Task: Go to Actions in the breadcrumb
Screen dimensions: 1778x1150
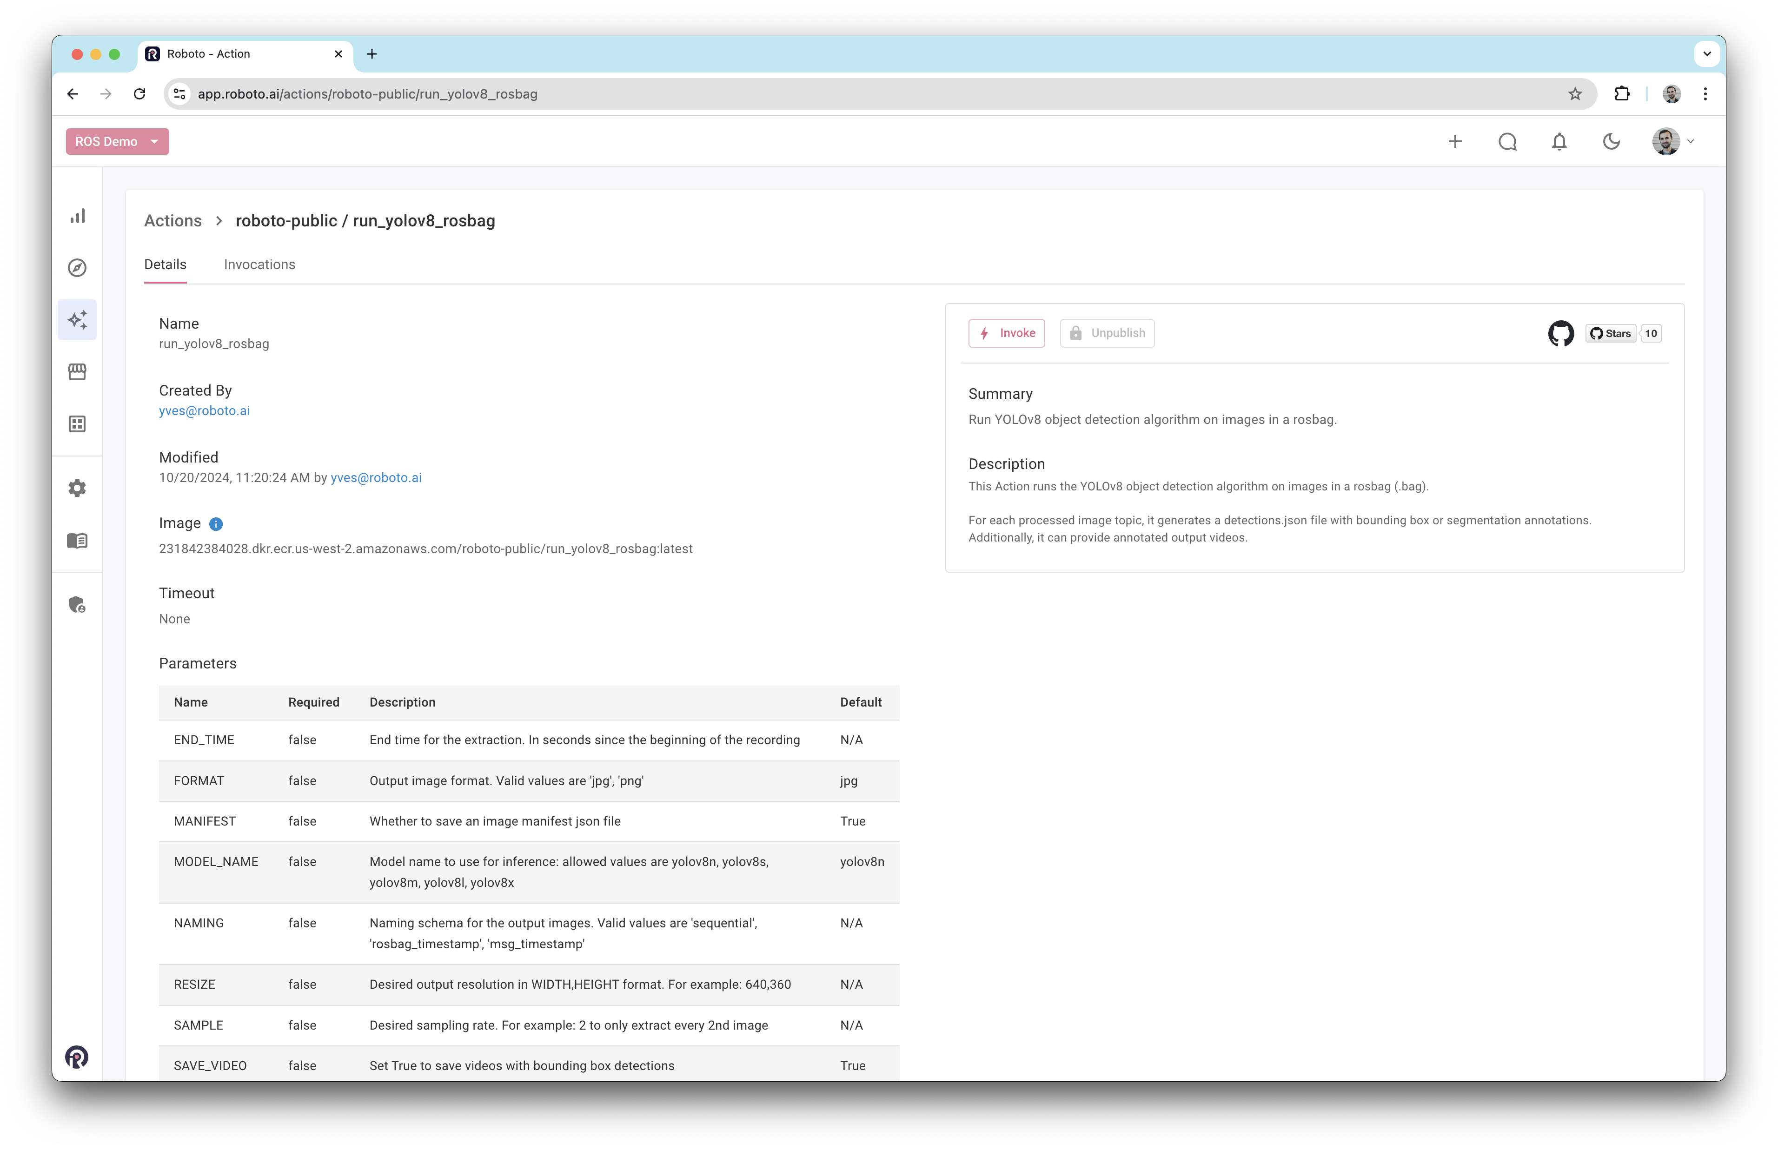Action: click(172, 221)
